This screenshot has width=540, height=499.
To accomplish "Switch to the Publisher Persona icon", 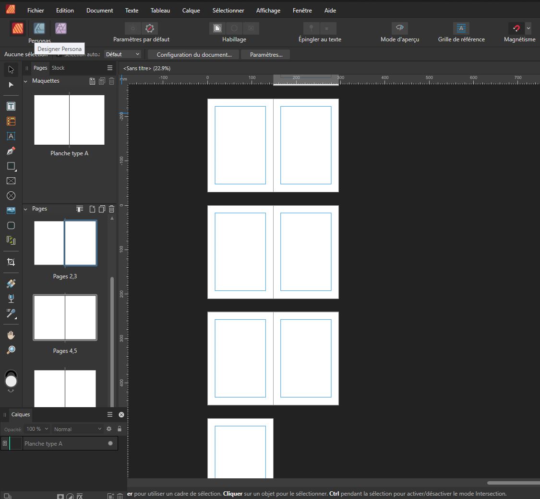I will click(x=18, y=28).
